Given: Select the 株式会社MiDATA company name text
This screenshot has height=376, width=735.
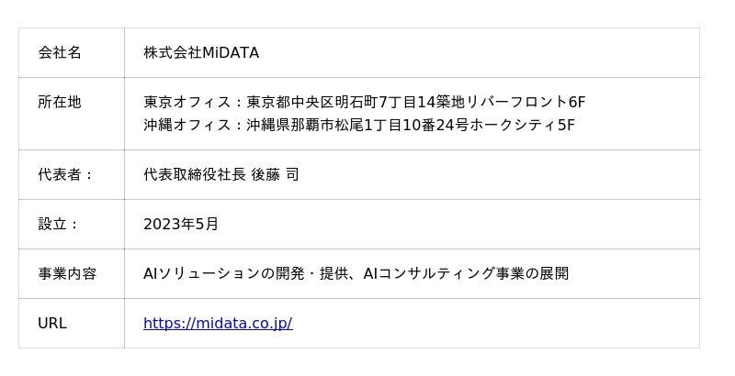Looking at the screenshot, I should (201, 53).
